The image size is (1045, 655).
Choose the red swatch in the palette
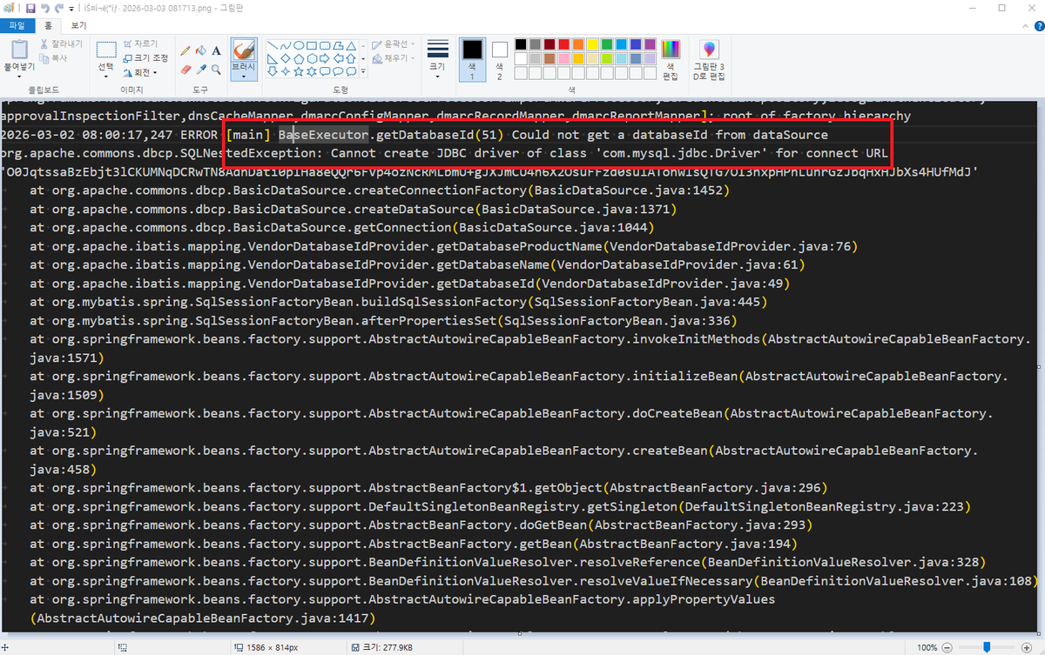(x=563, y=44)
